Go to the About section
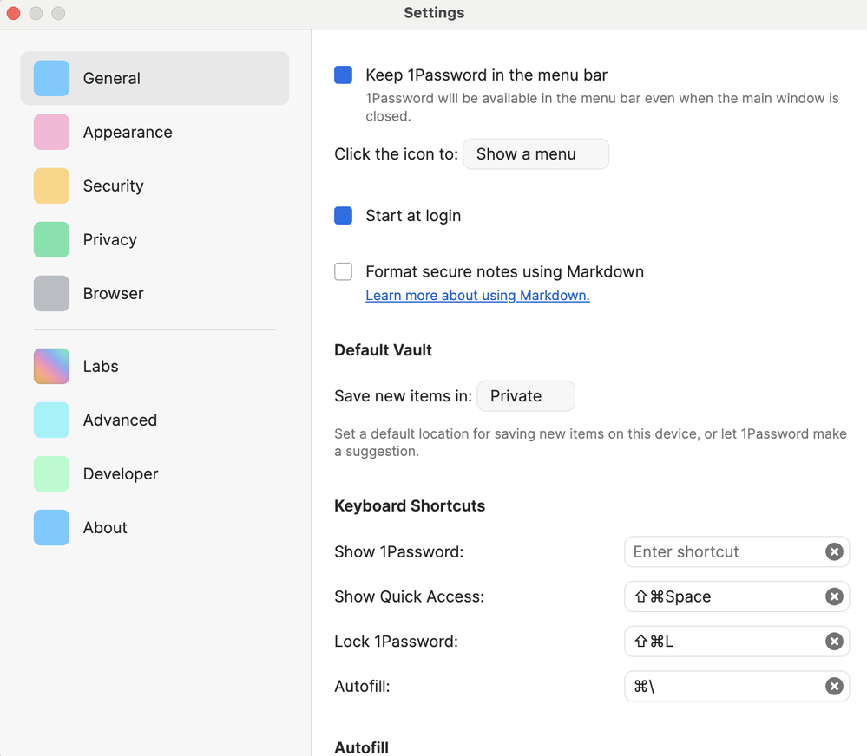Image resolution: width=867 pixels, height=756 pixels. pyautogui.click(x=105, y=527)
